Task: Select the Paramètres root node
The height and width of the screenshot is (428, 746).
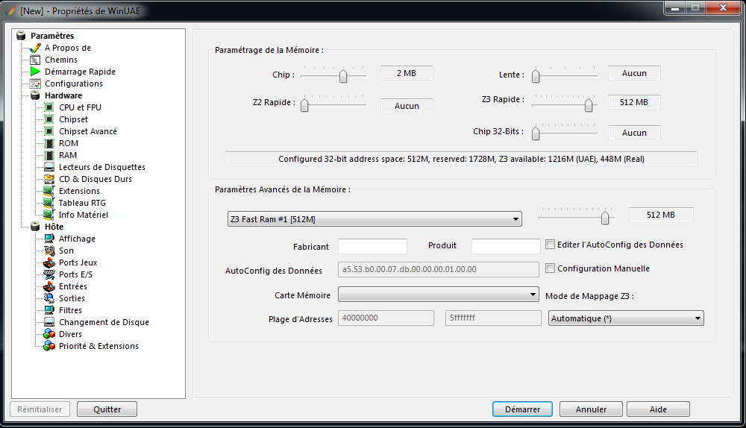Action: point(52,36)
